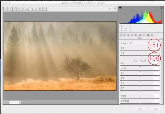Open the HSL / Grayscale panel tab
This screenshot has width=165, height=114.
coord(132,35)
